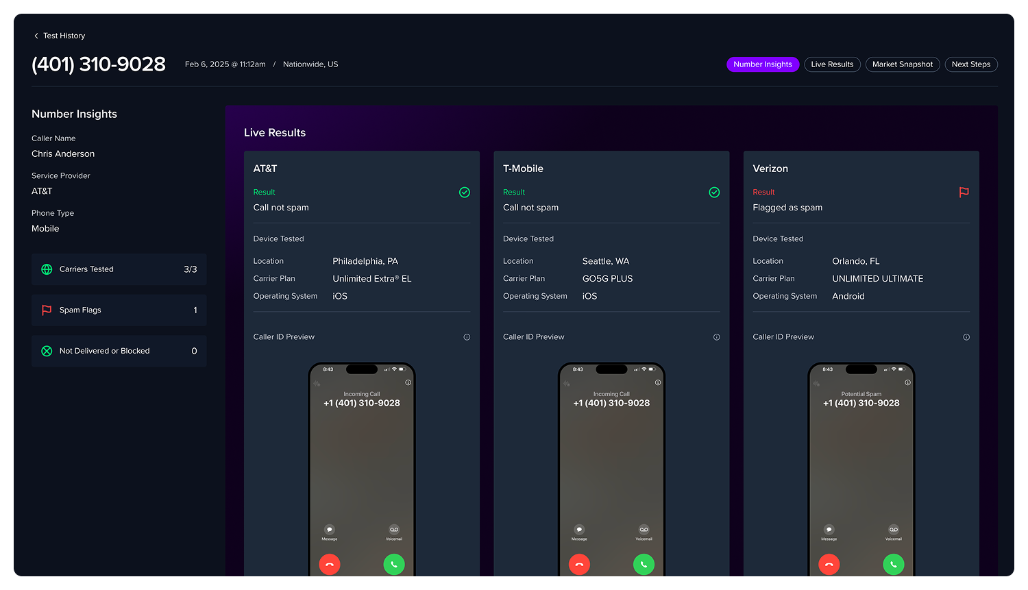Tap Voicemail icon on Verizon phone preview
Image resolution: width=1028 pixels, height=590 pixels.
coord(894,530)
